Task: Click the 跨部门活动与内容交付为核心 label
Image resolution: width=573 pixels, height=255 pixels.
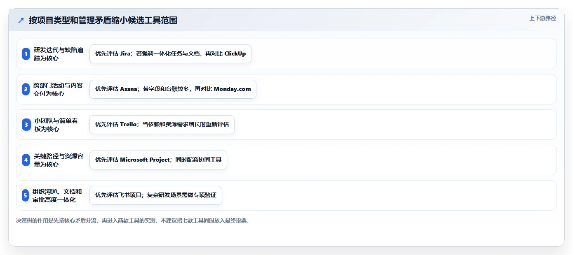Action: point(58,89)
